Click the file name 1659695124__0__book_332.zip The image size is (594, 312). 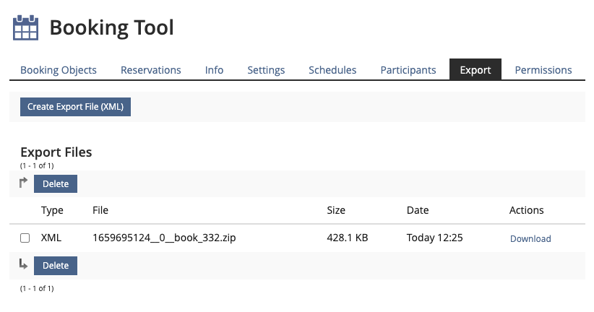pos(164,238)
